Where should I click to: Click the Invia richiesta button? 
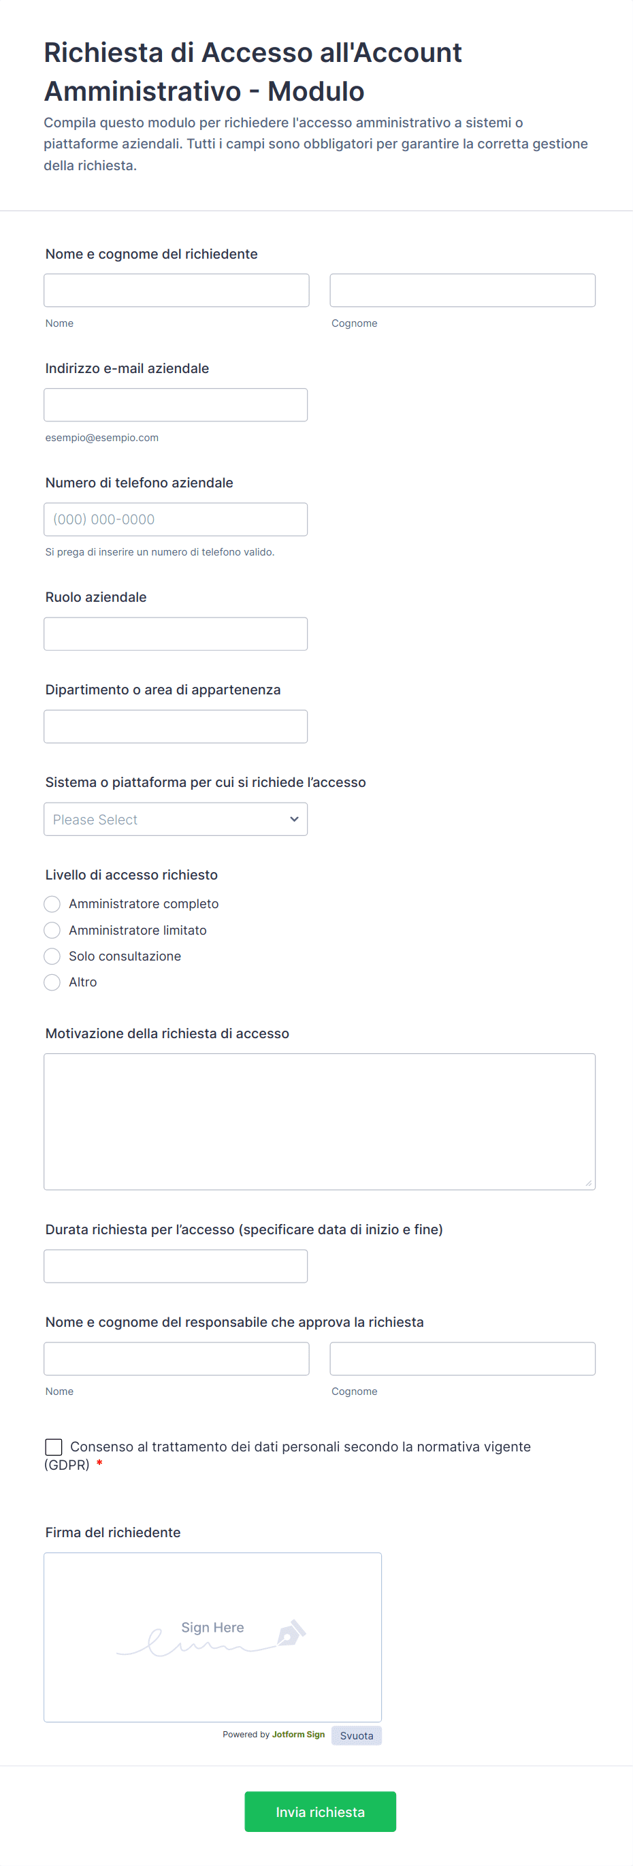pyautogui.click(x=320, y=1812)
